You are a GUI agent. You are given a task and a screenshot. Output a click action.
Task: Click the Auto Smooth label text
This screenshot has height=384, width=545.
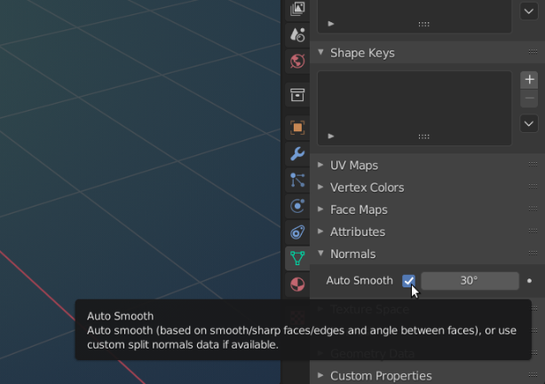tap(359, 280)
